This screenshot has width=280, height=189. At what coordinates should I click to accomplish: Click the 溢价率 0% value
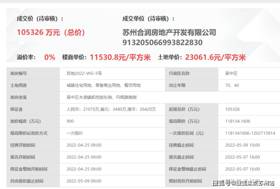[50, 57]
